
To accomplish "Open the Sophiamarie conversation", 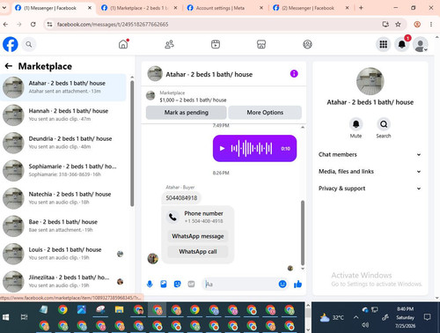I will pos(63,170).
